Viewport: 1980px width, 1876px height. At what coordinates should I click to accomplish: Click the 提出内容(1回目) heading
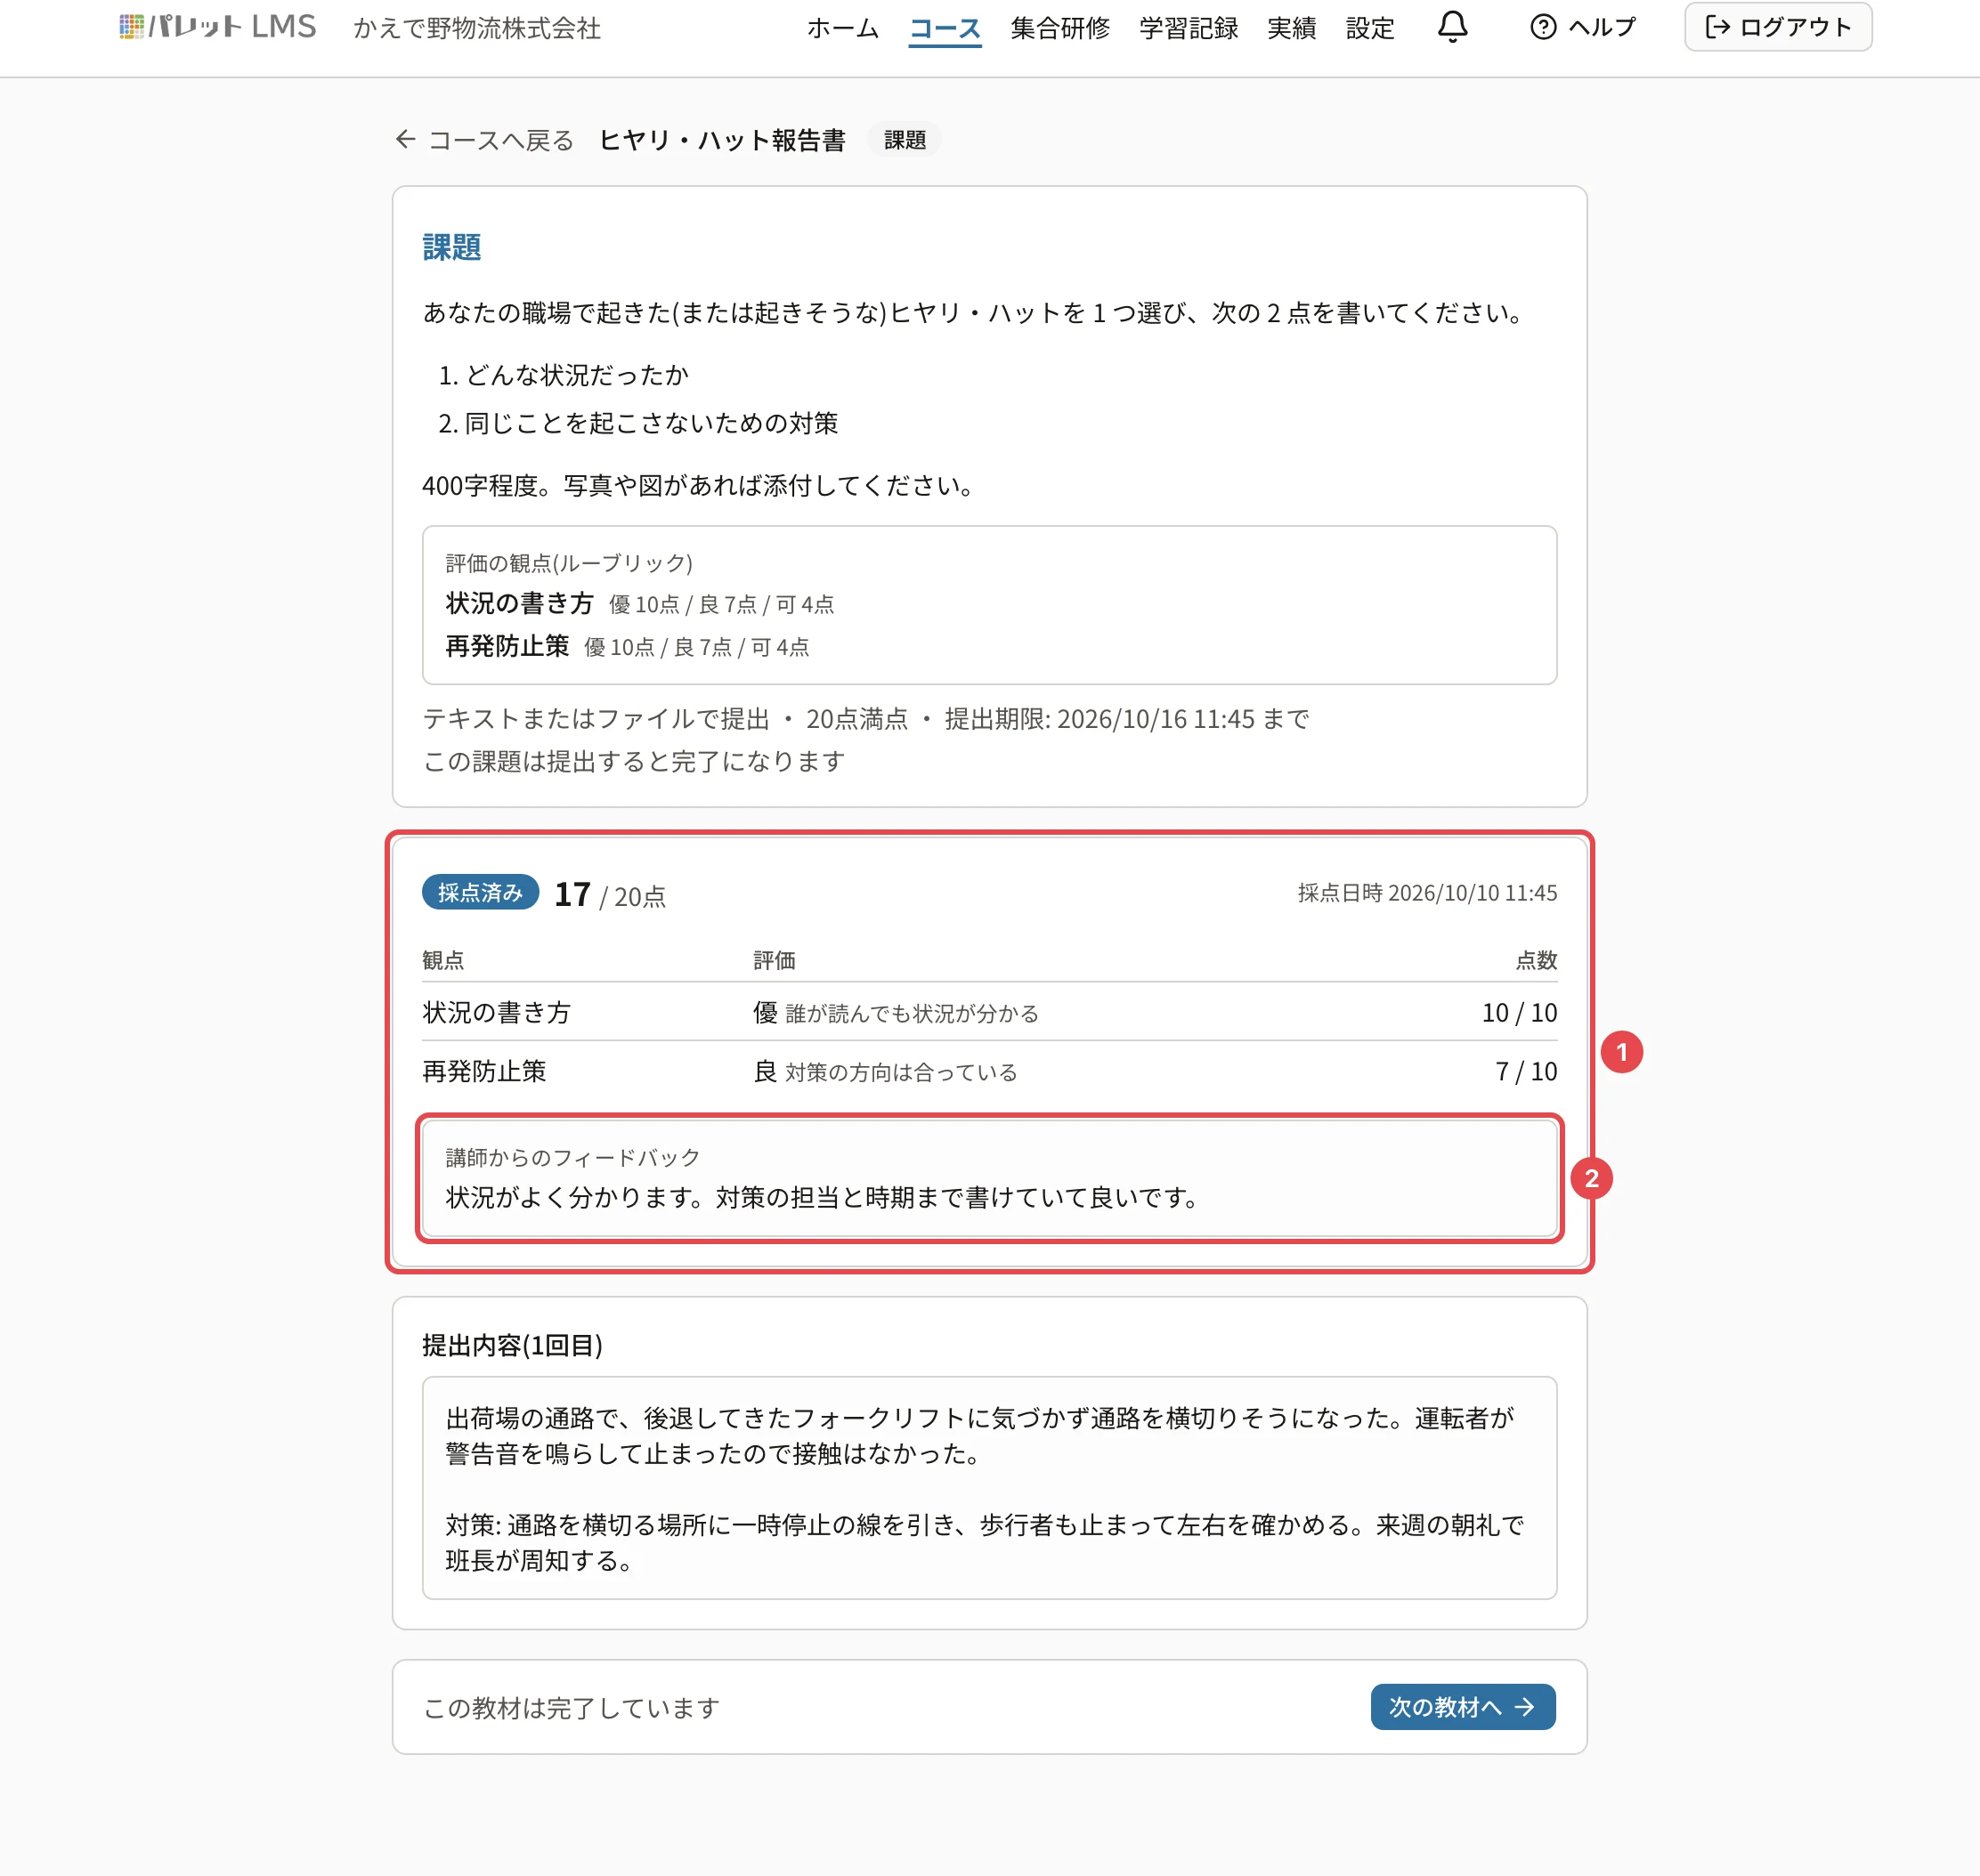coord(512,1345)
